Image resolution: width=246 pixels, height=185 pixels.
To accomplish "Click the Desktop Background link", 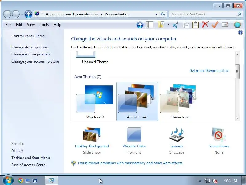I will [x=92, y=146].
